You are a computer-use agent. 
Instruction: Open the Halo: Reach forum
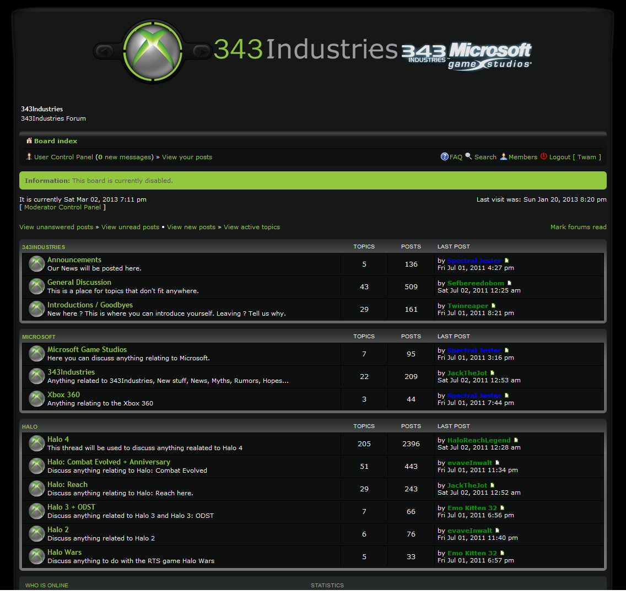(67, 484)
